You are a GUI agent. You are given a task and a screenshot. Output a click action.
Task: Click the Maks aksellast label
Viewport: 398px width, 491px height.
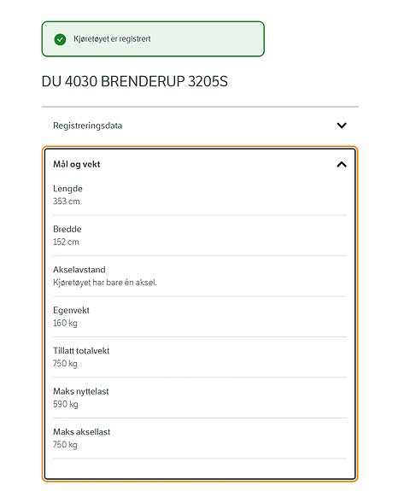point(81,432)
